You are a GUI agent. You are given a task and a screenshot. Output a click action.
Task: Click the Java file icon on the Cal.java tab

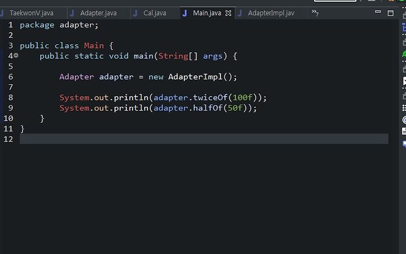click(135, 13)
